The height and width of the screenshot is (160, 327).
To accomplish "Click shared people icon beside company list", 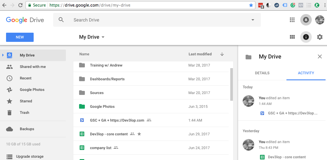I will (116, 148).
